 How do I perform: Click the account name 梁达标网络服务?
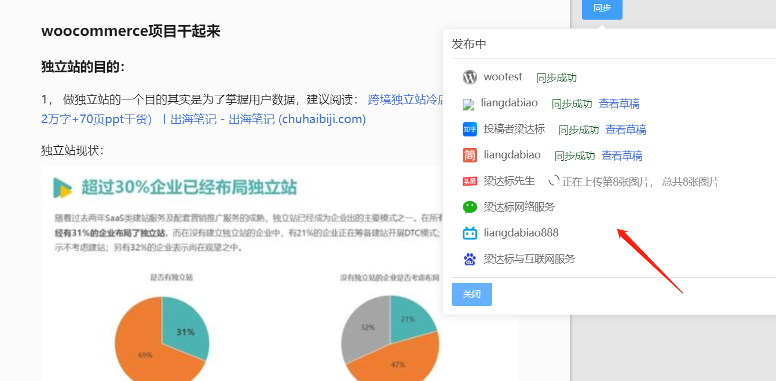click(519, 207)
